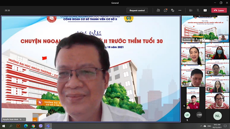This screenshot has width=230, height=129.
Task: Open the Windows notification center
Action: [x=225, y=126]
